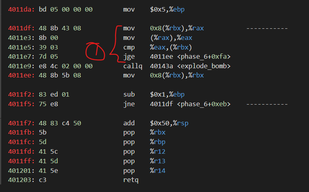Image resolution: width=309 pixels, height=192 pixels.
Task: Click bytes 48 8b 43 08
Action: click(x=60, y=28)
